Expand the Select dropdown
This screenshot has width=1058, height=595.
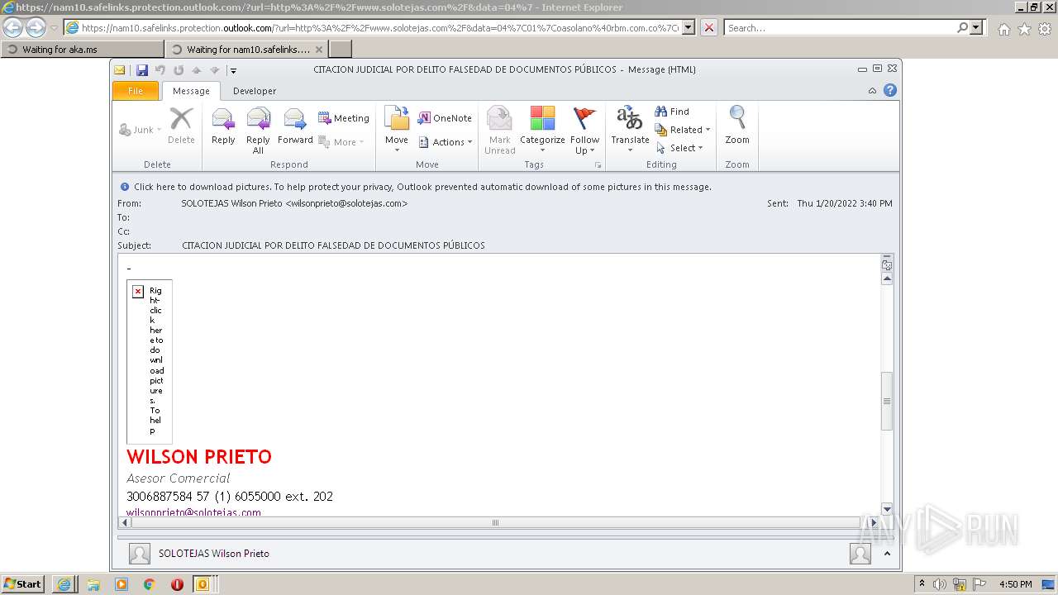click(x=679, y=148)
